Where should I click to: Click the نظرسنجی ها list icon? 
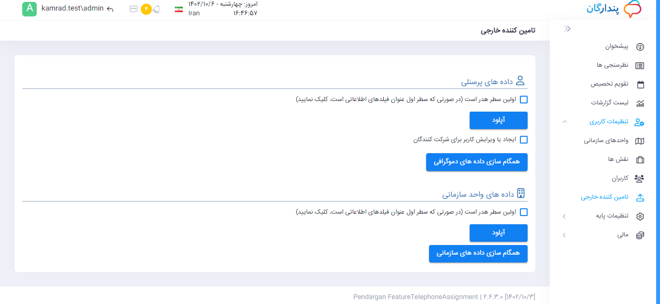point(640,65)
